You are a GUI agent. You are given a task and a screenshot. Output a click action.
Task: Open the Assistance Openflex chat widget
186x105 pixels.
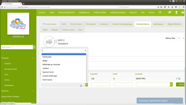point(160,101)
